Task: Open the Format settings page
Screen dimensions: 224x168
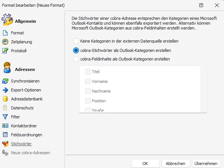Action: coord(18,33)
